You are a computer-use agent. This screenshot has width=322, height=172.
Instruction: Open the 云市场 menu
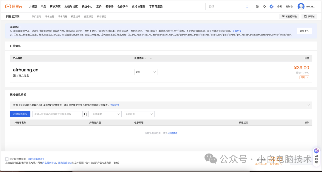point(109,7)
